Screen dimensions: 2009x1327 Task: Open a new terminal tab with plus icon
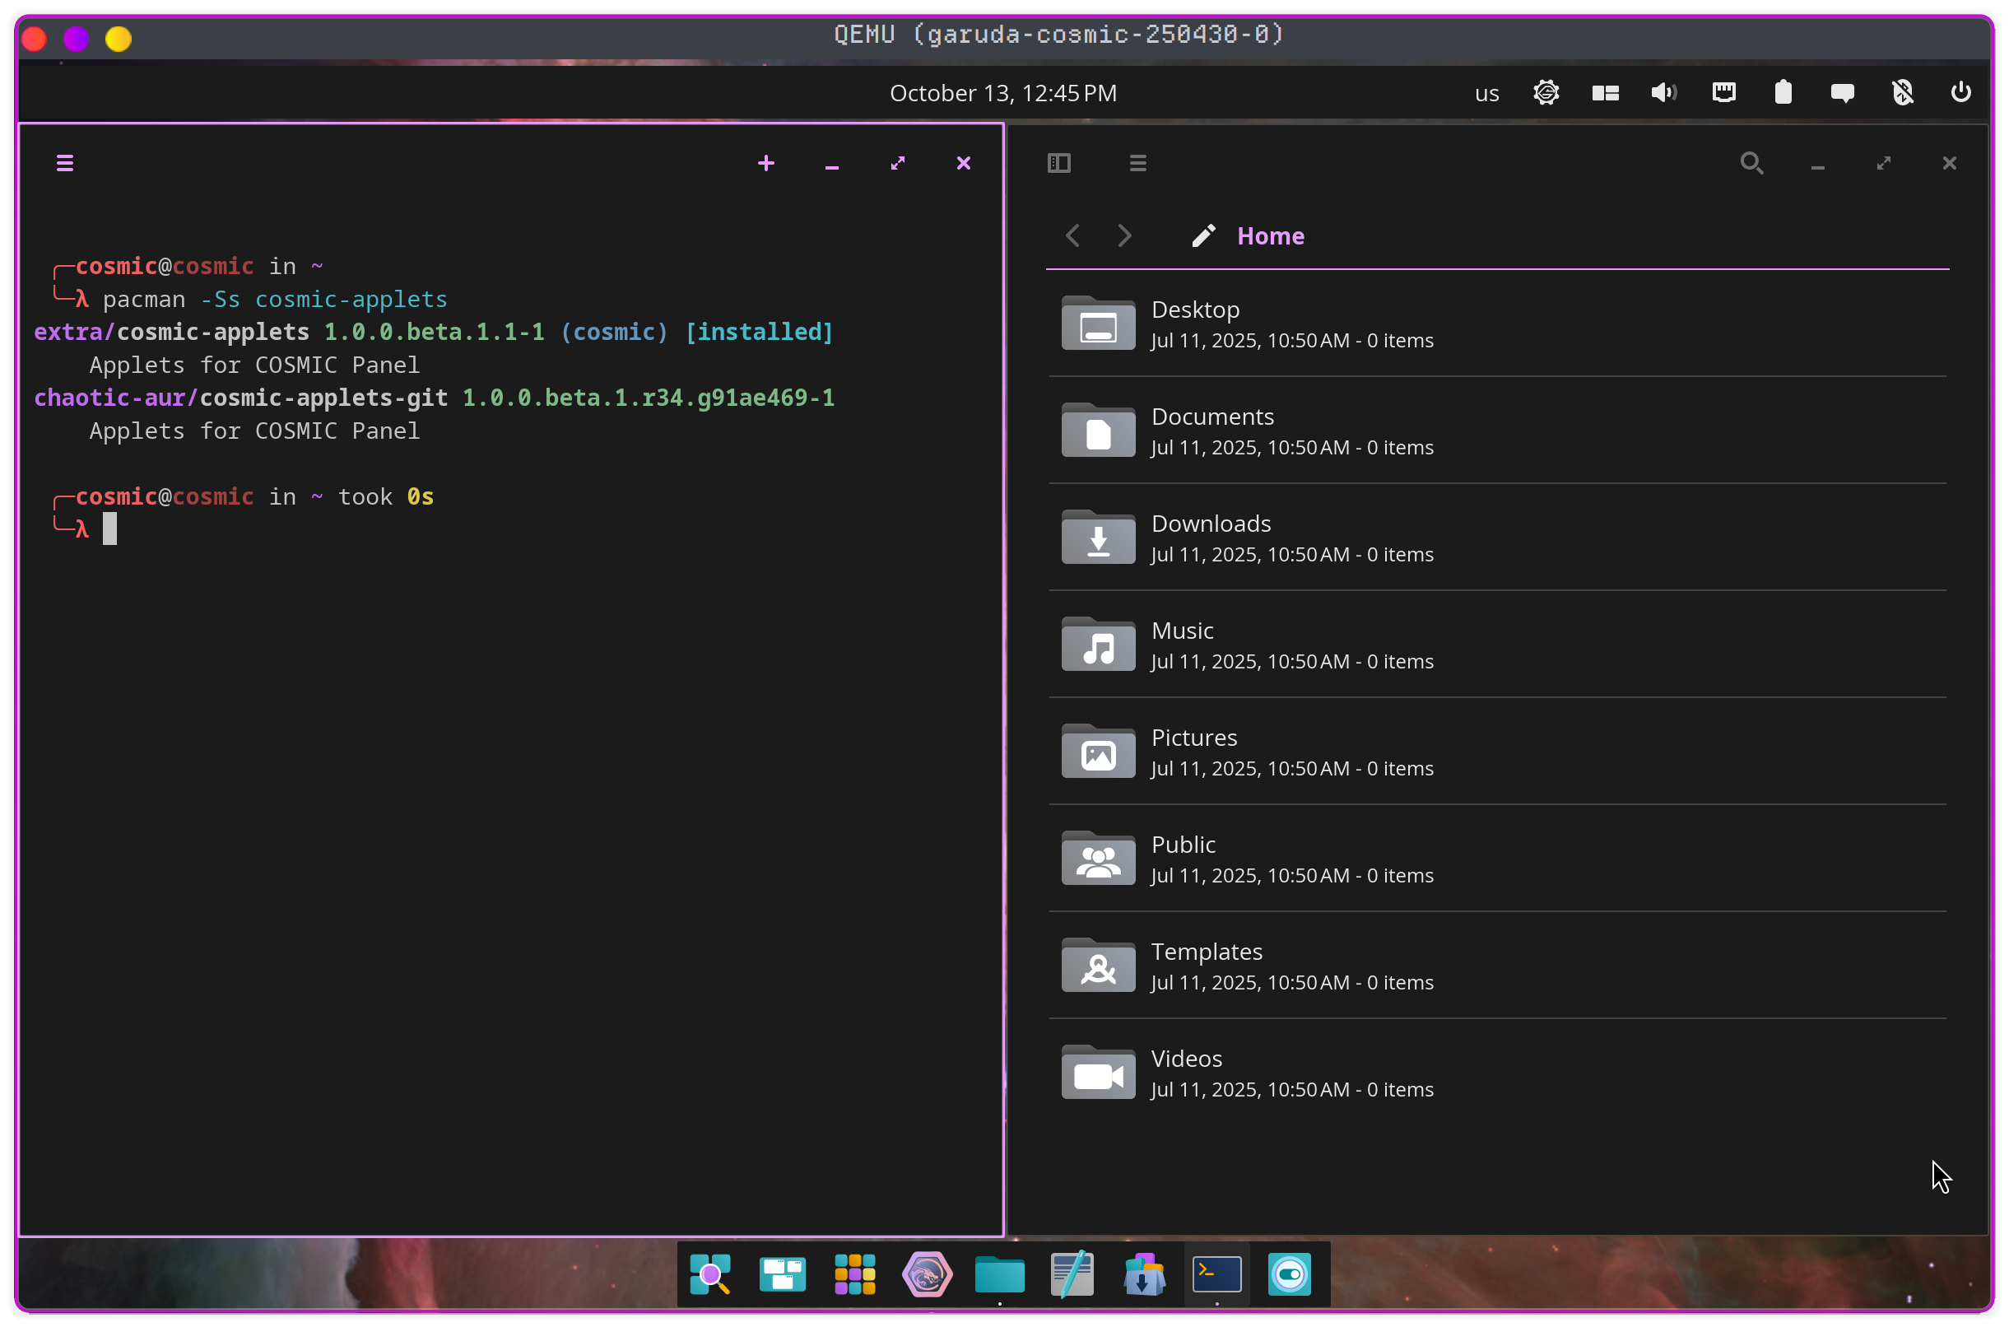click(765, 163)
